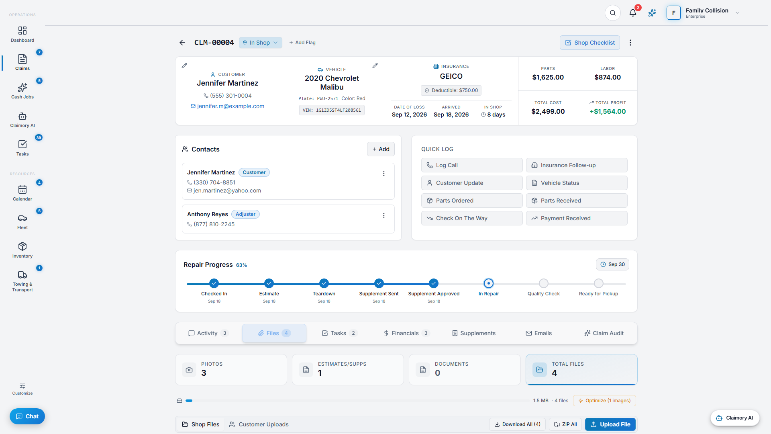Click the In Repair progress step

tap(489, 283)
